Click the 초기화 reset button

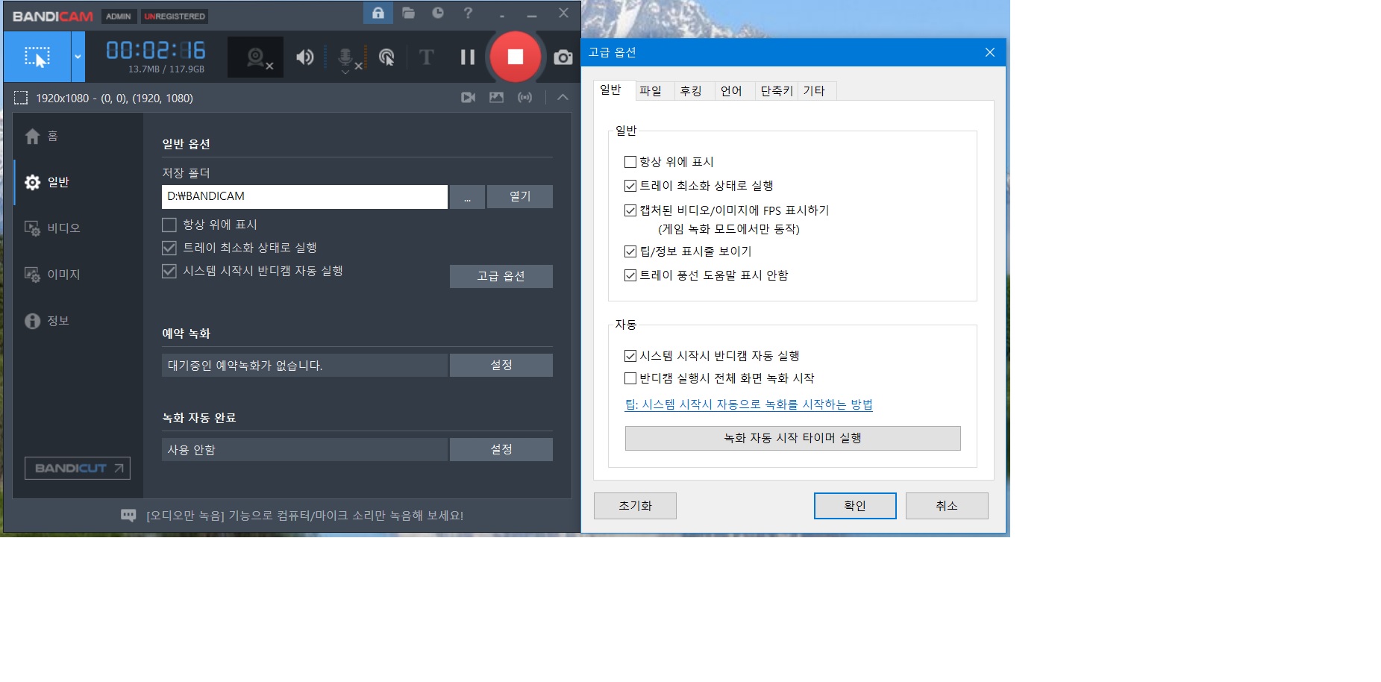(635, 506)
